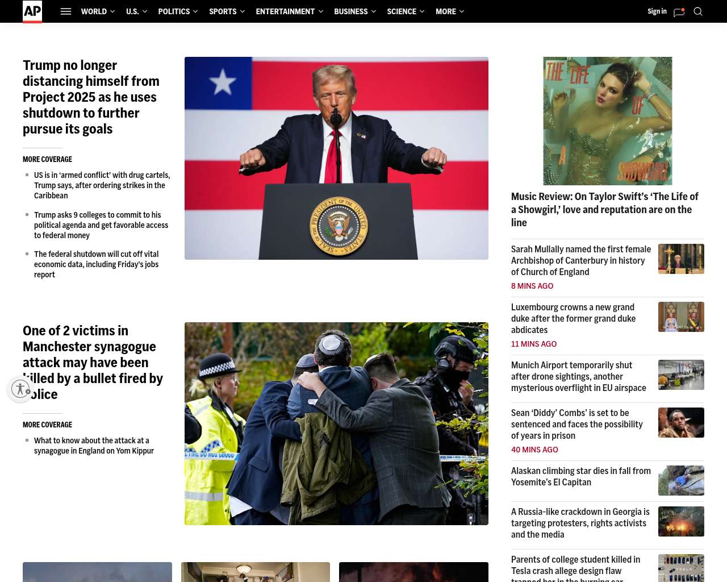Go to the U.S. section
The image size is (727, 582).
point(132,11)
